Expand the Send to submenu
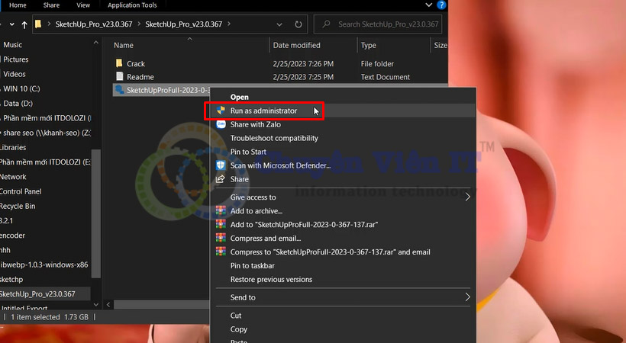The image size is (626, 343). 467,297
